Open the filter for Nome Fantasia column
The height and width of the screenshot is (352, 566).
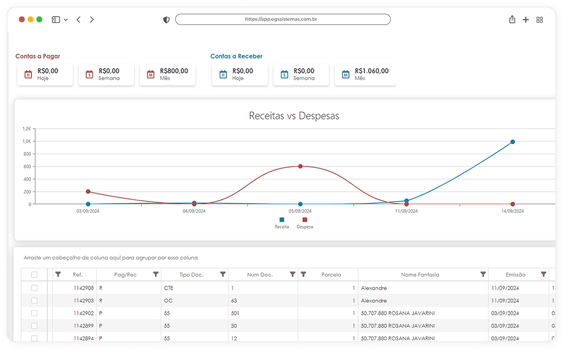[483, 274]
